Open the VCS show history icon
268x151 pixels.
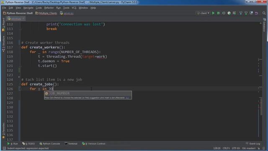251,13
